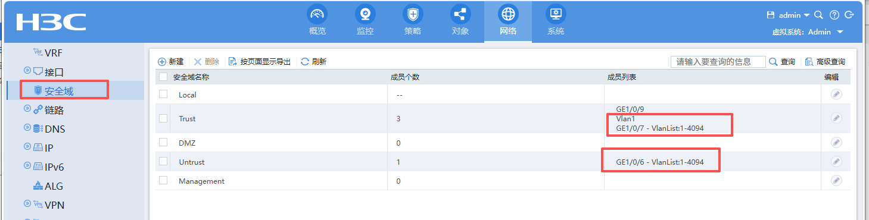The height and width of the screenshot is (220, 869).
Task: Click the save configuration disk icon
Action: pos(770,15)
